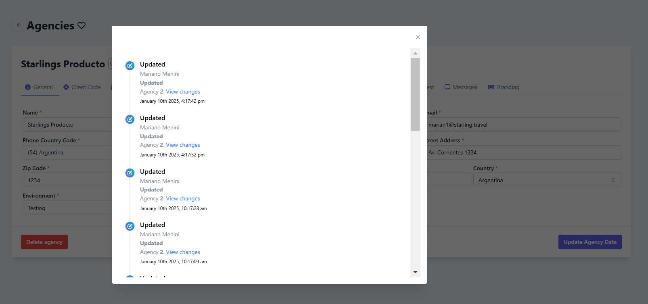Screen dimensions: 648x304
Task: Click the heart favorite icon next to Agencies
Action: coord(82,25)
